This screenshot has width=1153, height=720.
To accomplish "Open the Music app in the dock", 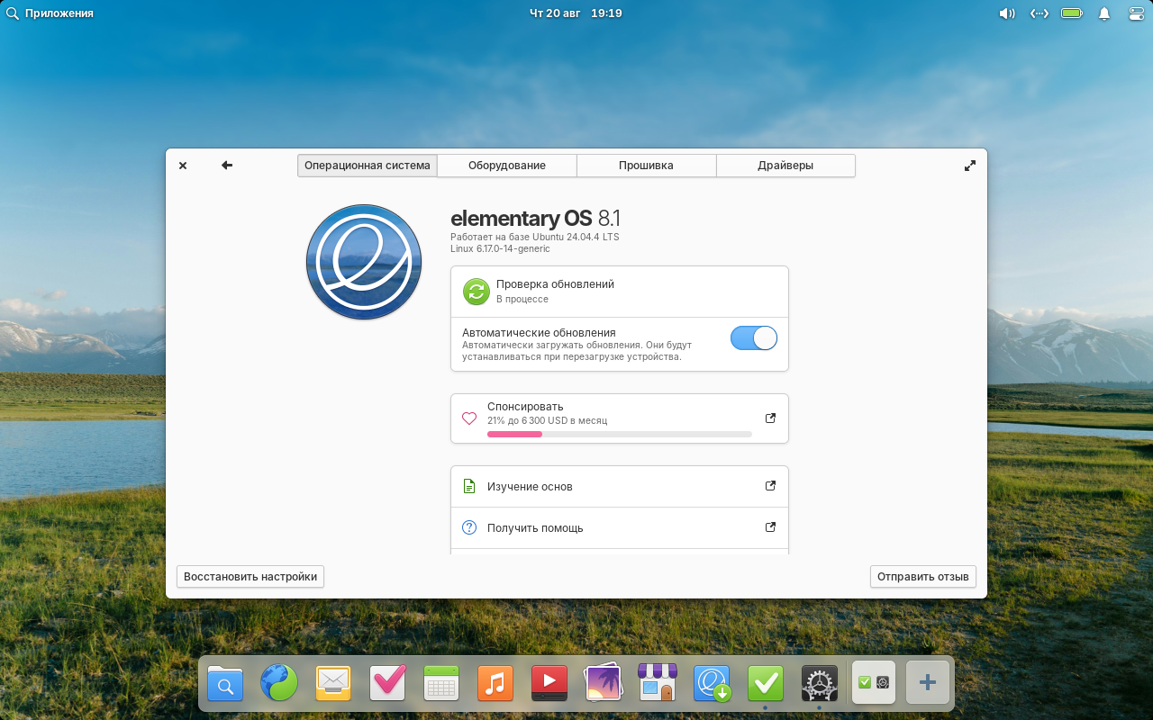I will (x=495, y=683).
